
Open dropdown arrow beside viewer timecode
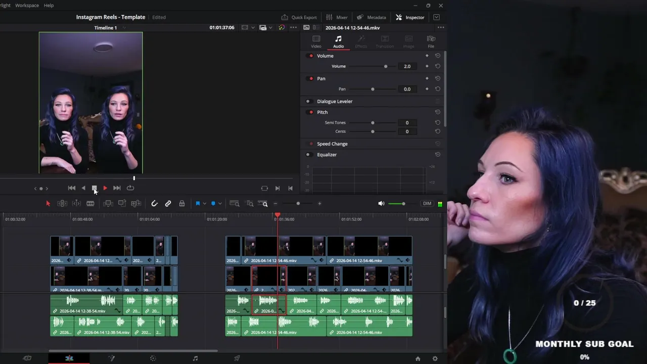coord(253,28)
